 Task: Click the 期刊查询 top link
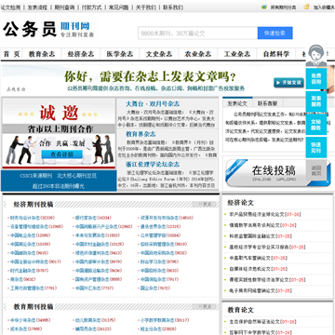coord(64,7)
